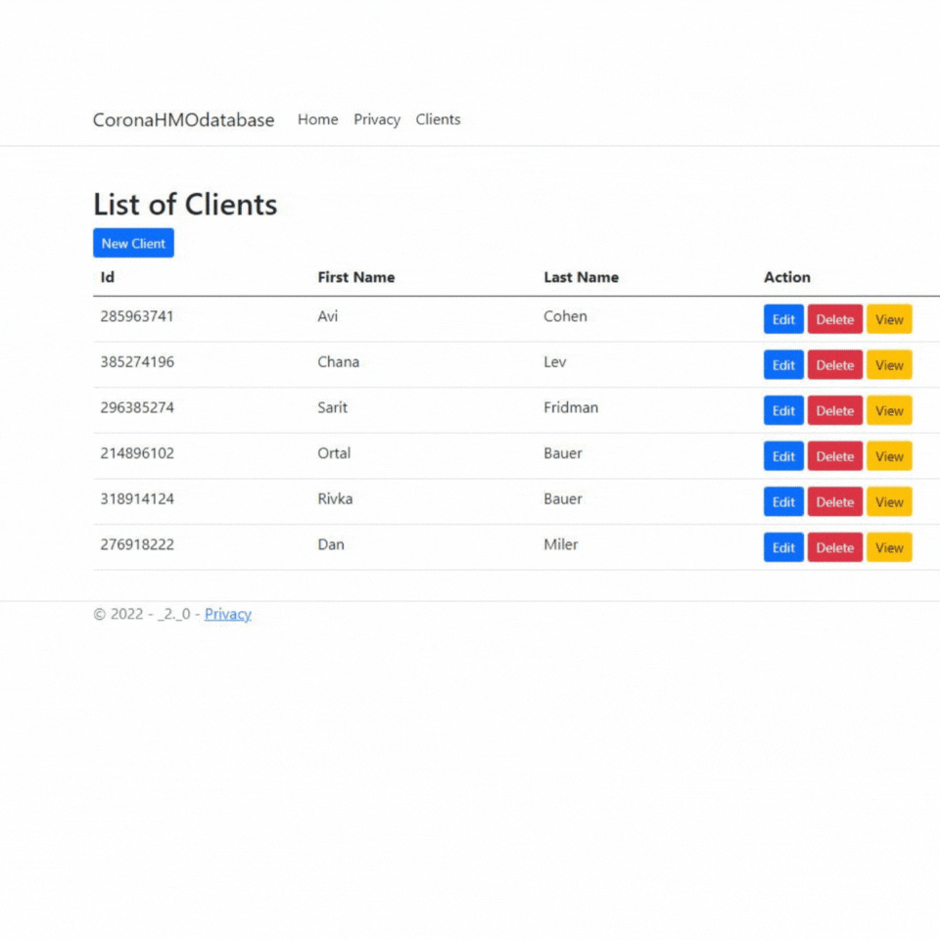The image size is (940, 940).
Task: Edit the client Dan Miler
Action: click(782, 547)
